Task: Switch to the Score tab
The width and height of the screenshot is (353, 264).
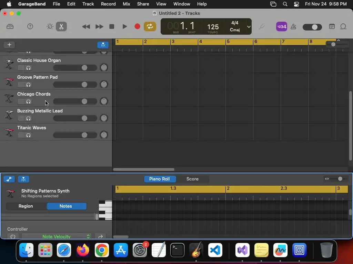Action: 192,179
